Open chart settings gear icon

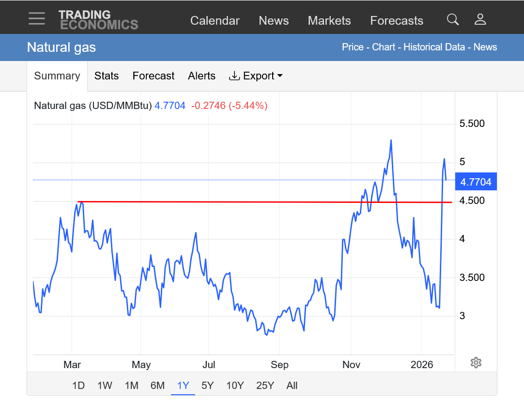(x=476, y=362)
